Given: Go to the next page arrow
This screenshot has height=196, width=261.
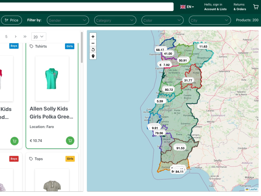Looking at the screenshot, I should (x=16, y=37).
